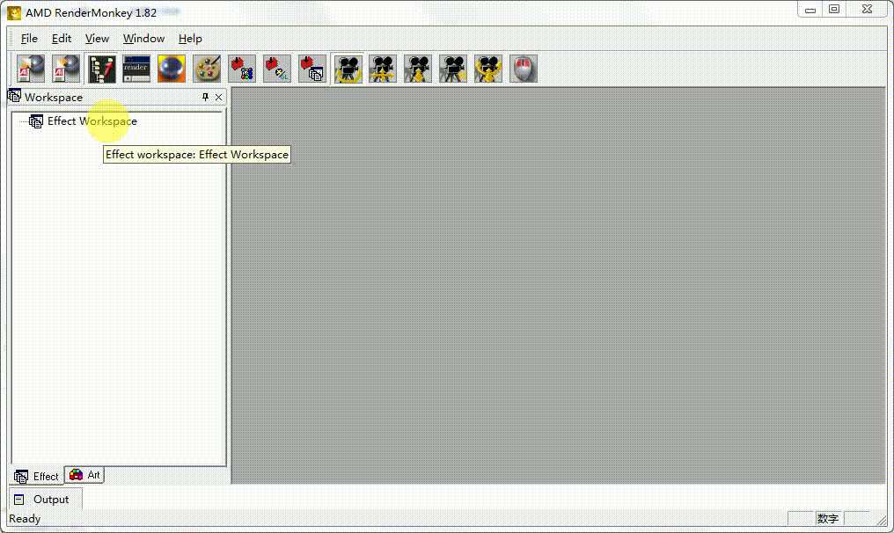Image resolution: width=894 pixels, height=533 pixels.
Task: Open the Help menu
Action: [190, 38]
